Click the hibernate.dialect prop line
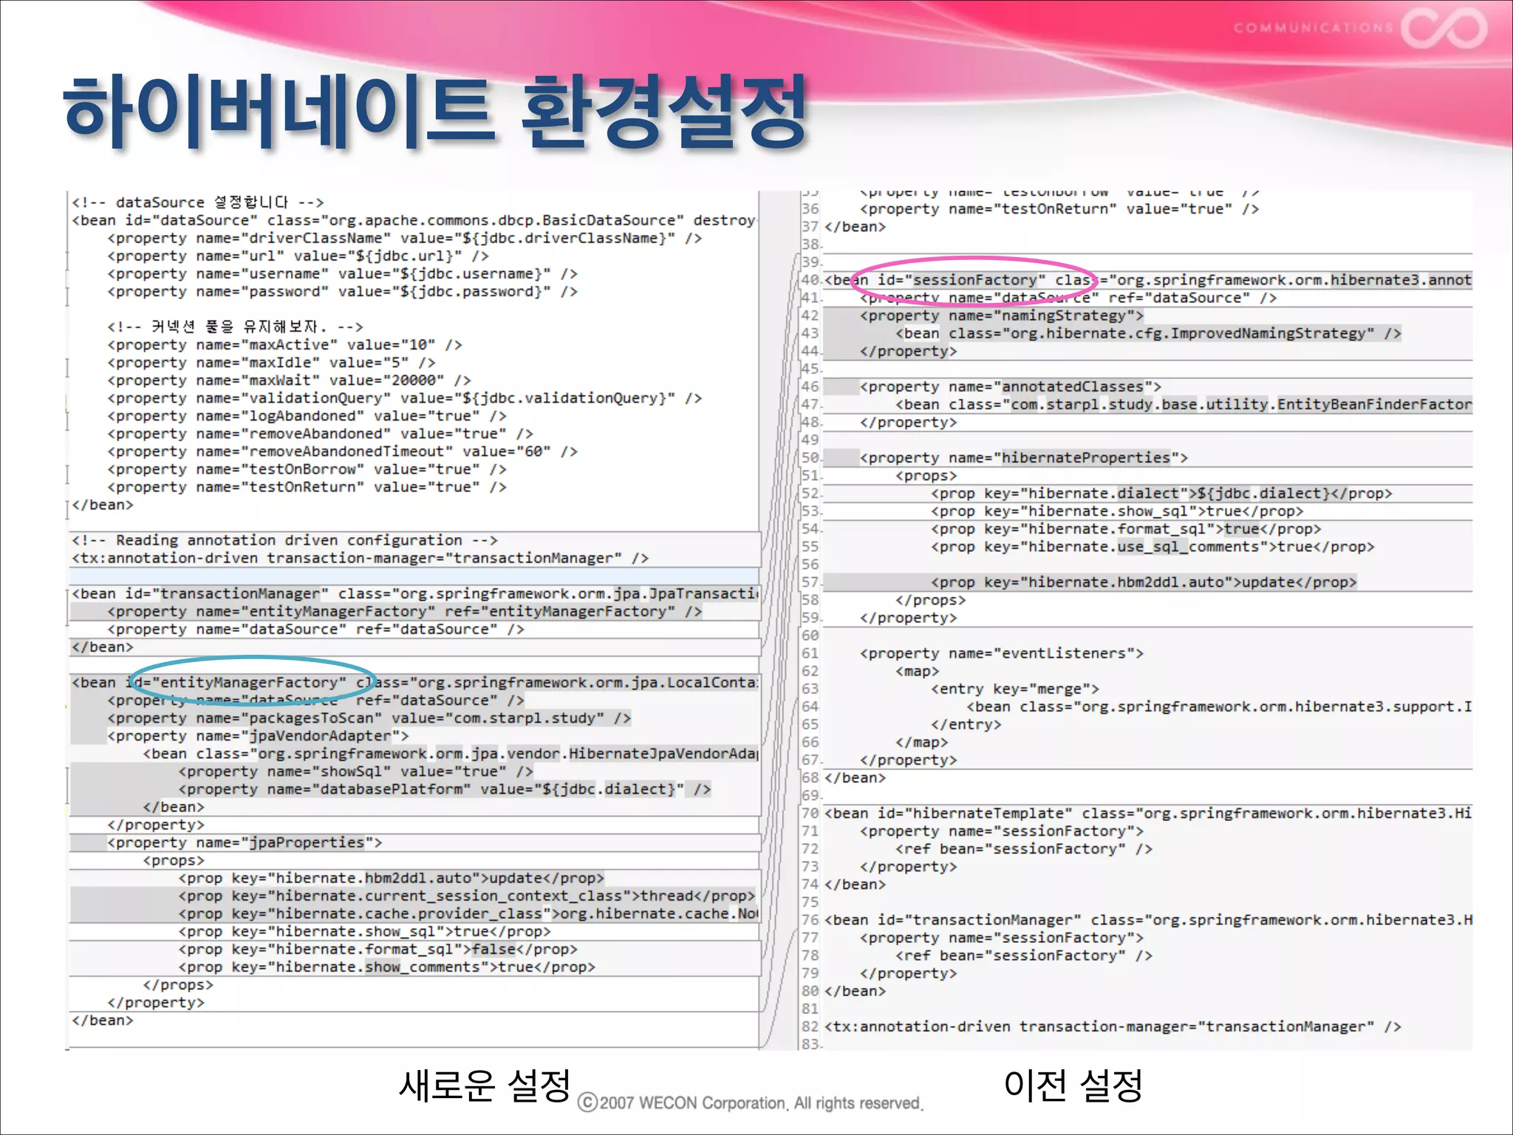This screenshot has width=1513, height=1135. [x=1161, y=494]
